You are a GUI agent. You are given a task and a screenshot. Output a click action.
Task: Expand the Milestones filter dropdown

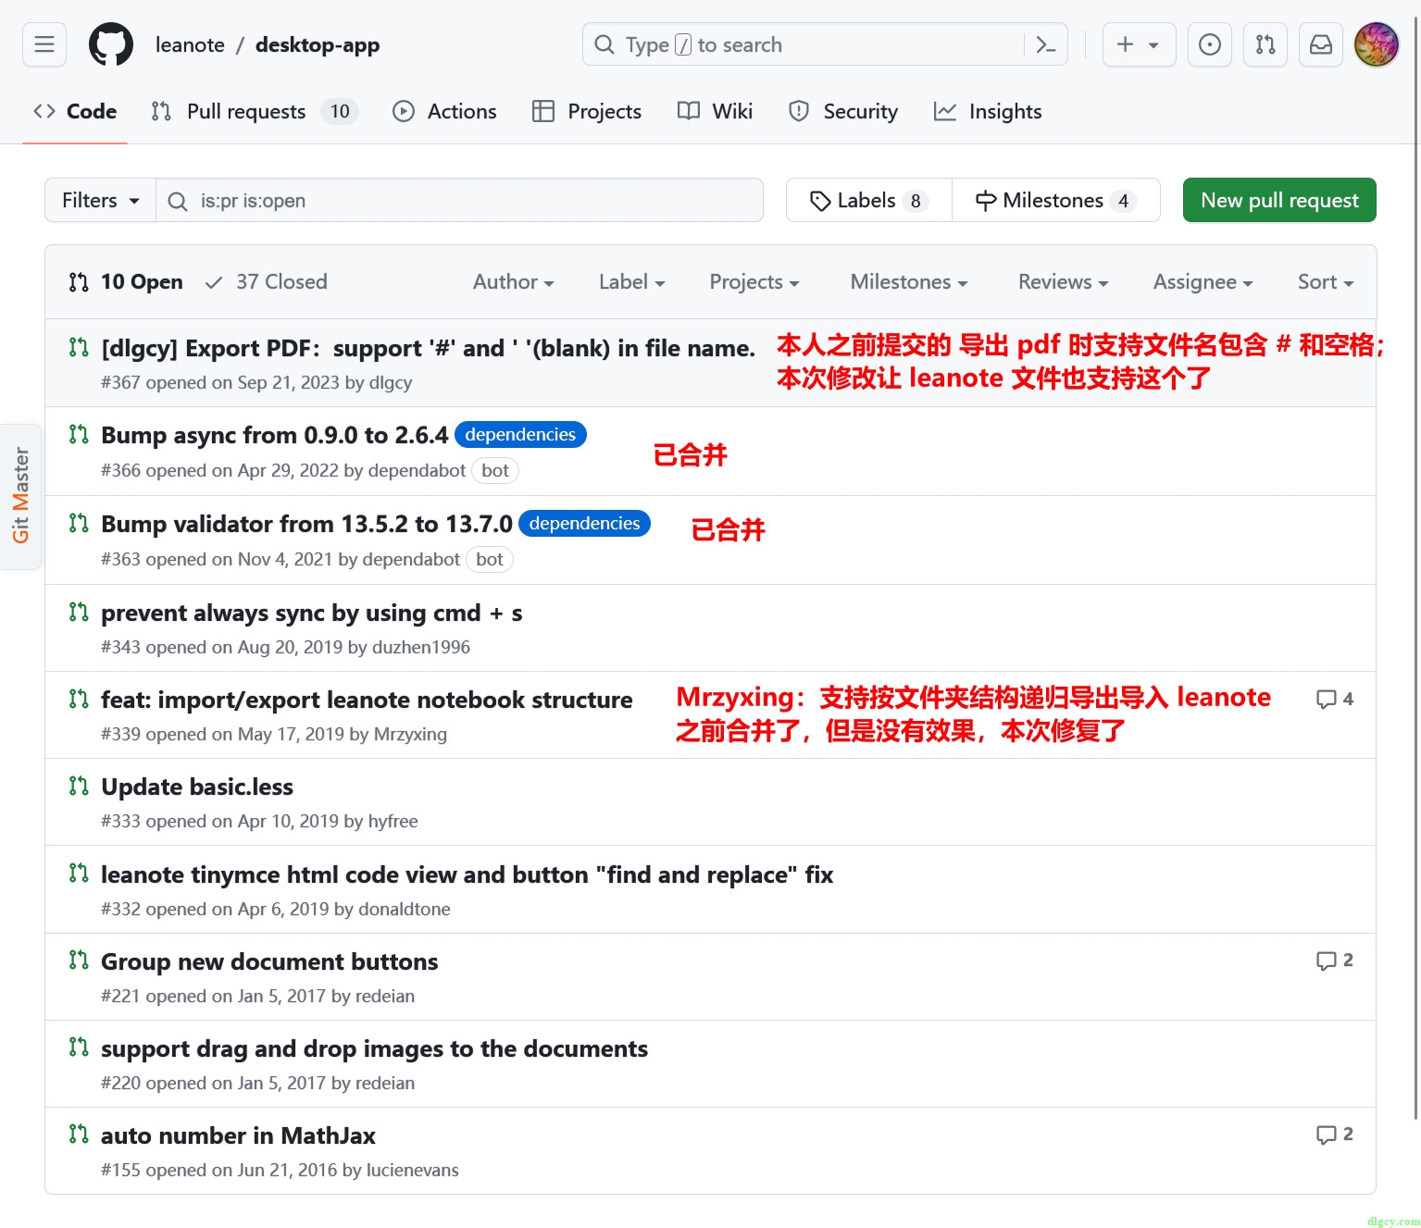(909, 281)
